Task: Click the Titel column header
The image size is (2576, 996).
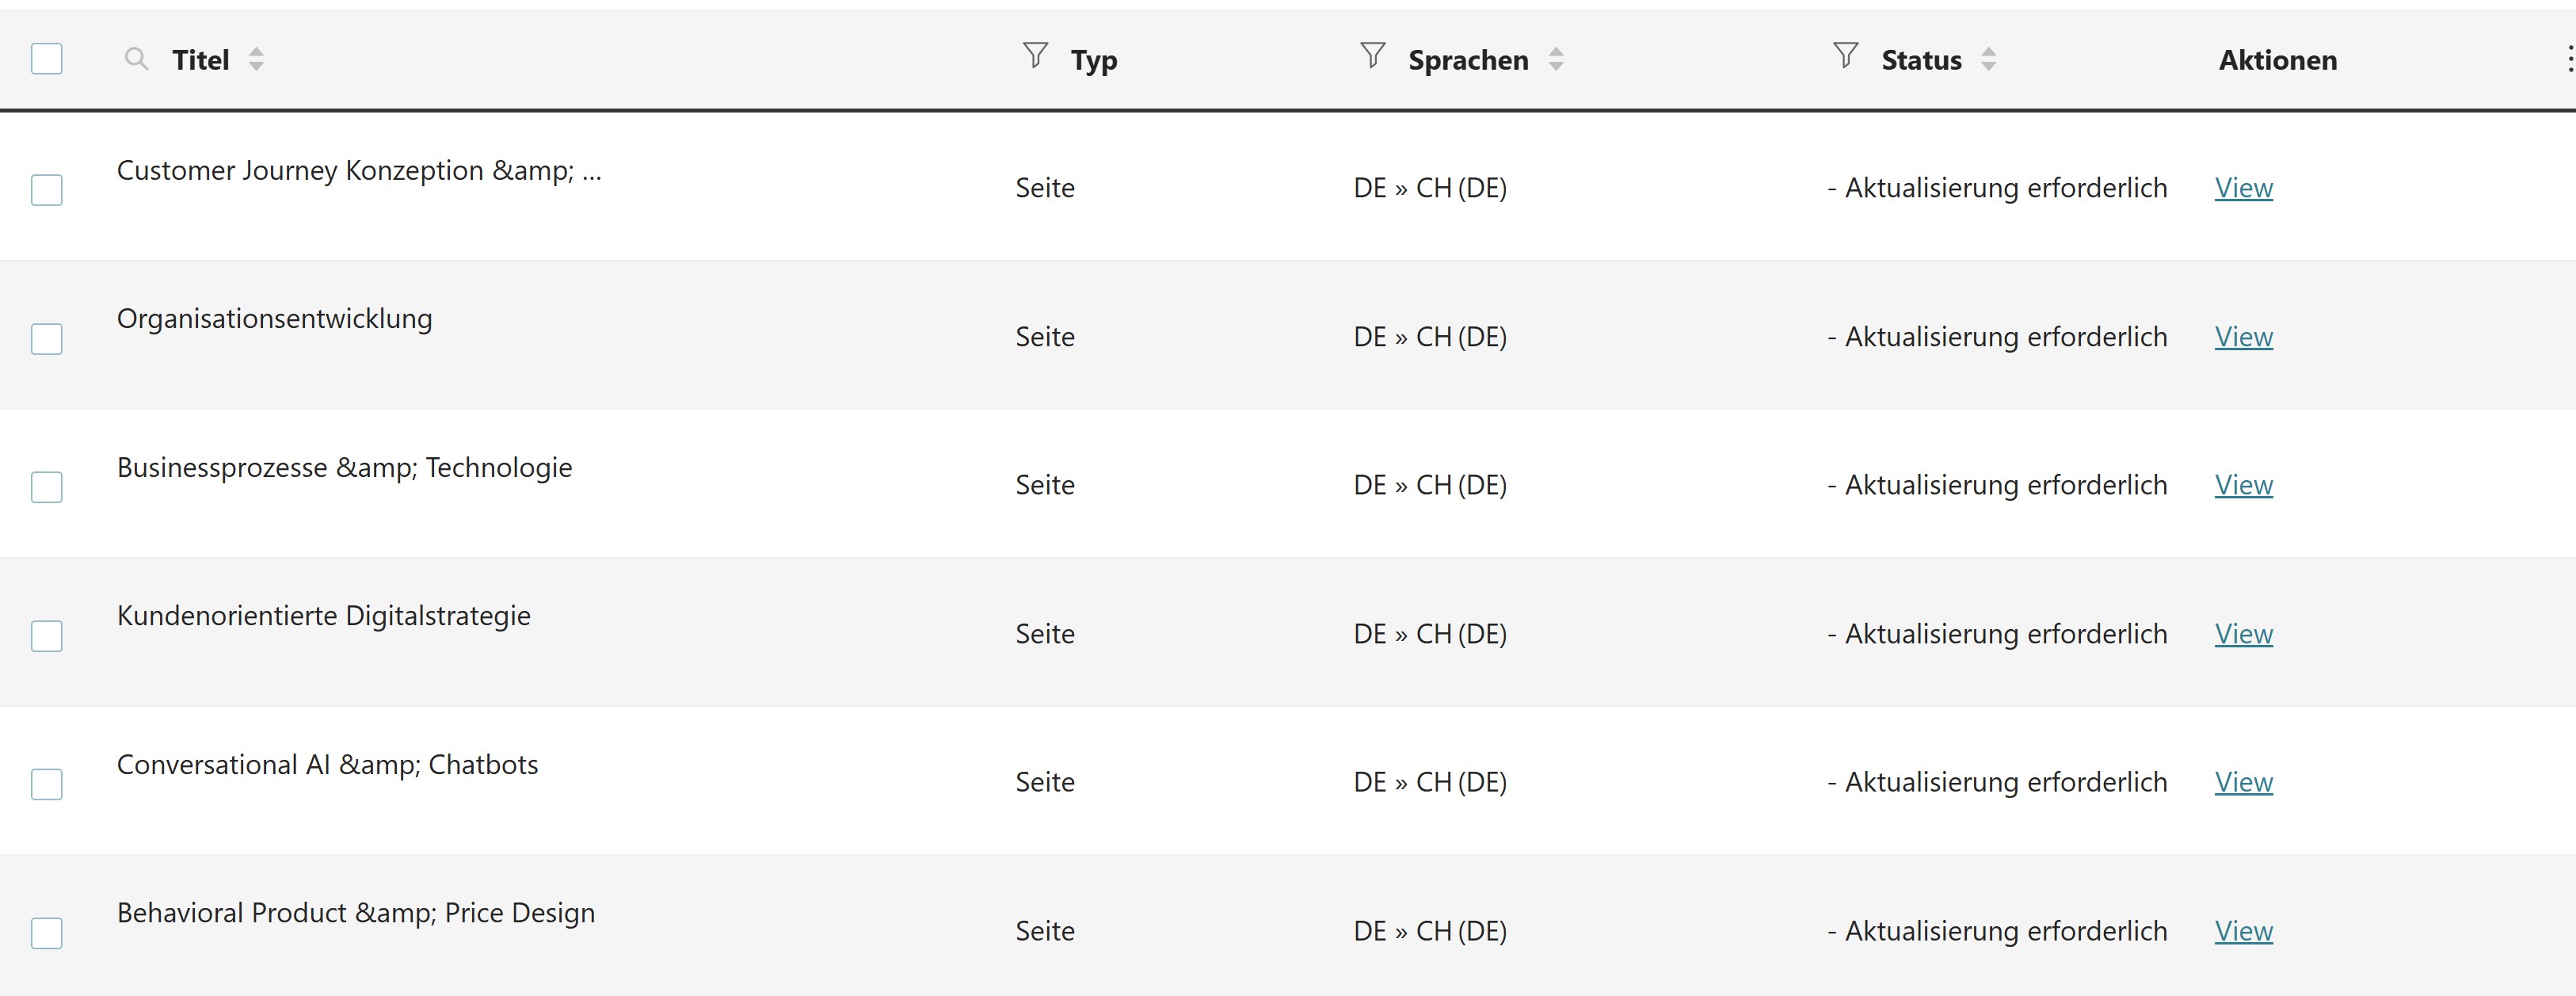Action: [x=201, y=60]
